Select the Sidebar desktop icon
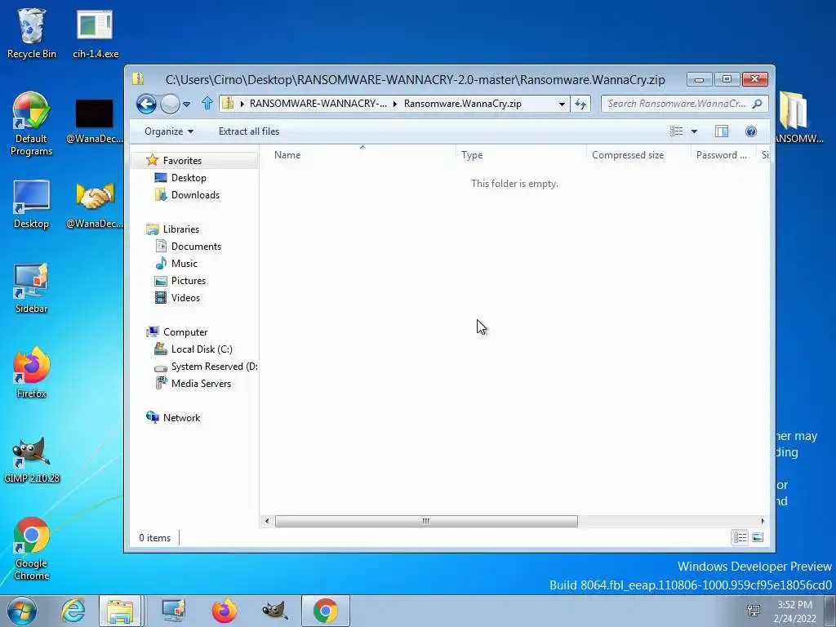 [32, 288]
